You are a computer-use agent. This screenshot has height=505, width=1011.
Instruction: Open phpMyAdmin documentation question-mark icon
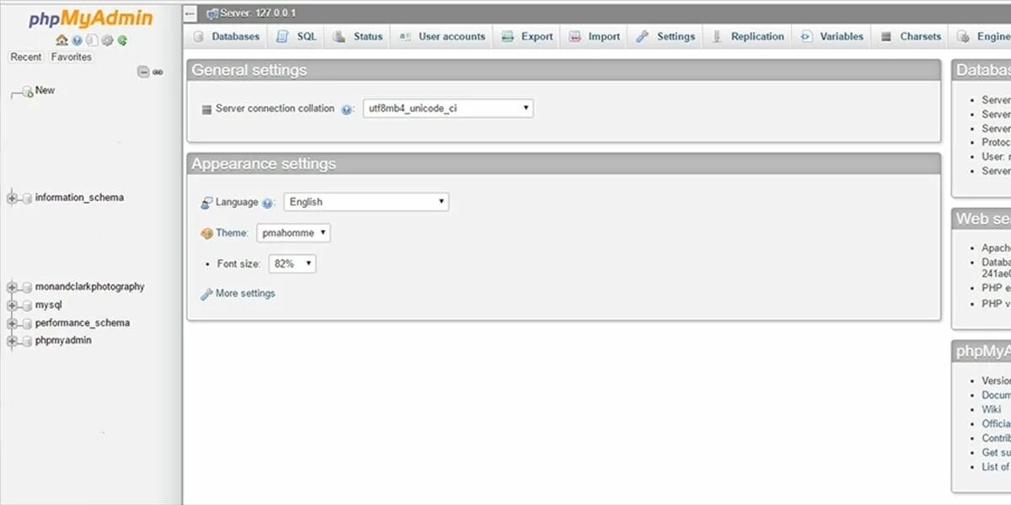[78, 40]
